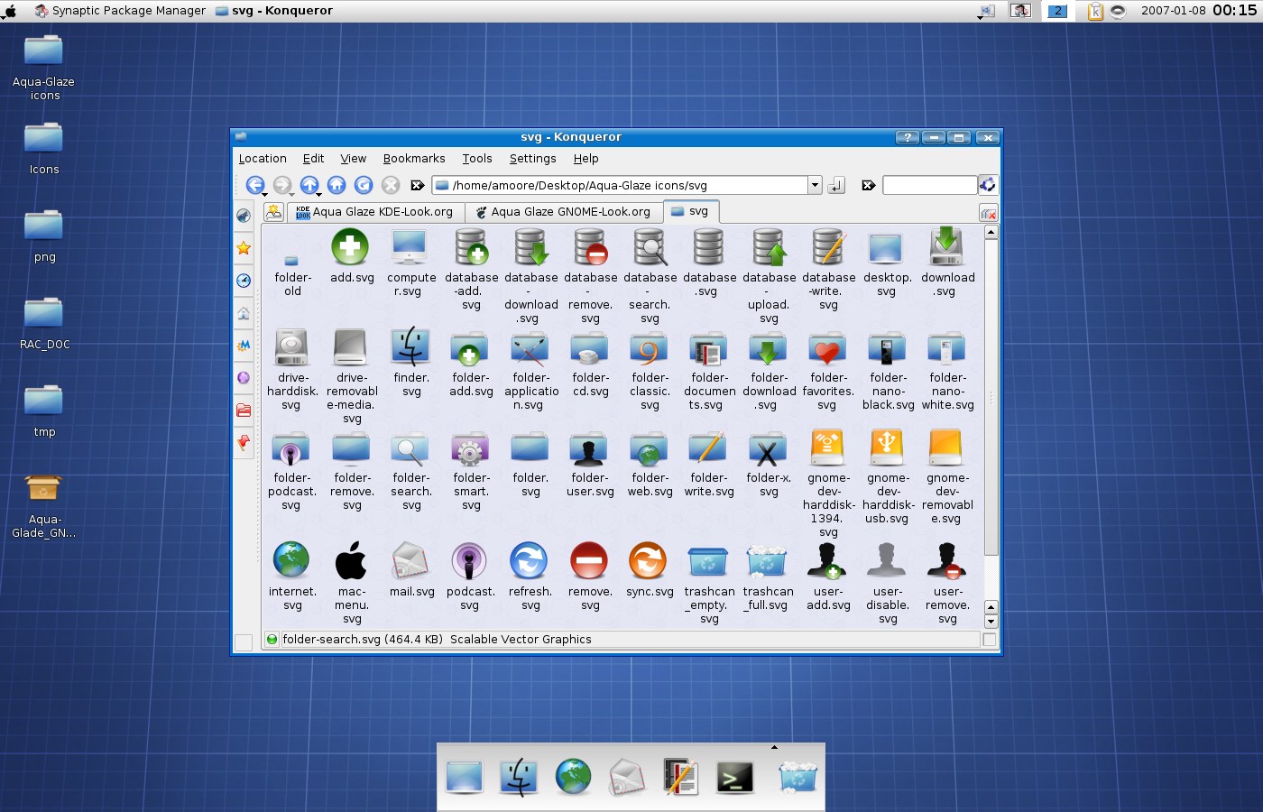Select the folder-x.svg file icon
Screen dimensions: 1263x812
click(x=768, y=448)
